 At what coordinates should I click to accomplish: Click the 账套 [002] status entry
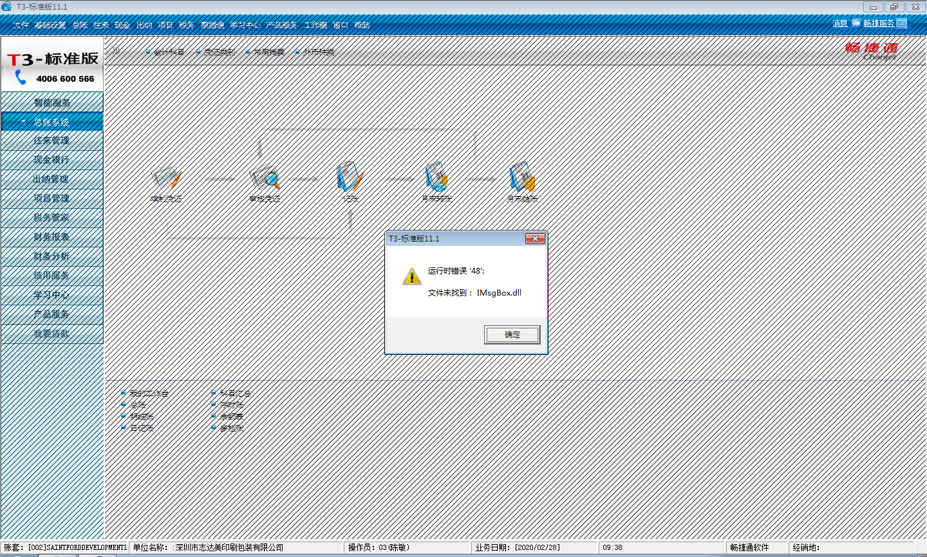64,547
